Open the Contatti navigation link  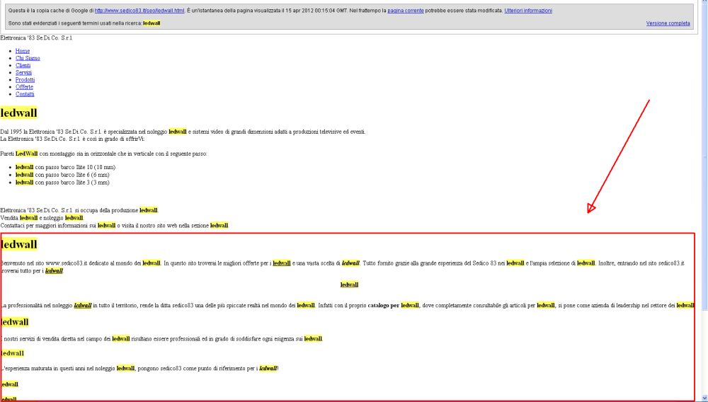point(25,94)
